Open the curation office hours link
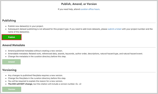The image size is (158, 94). 90,9
